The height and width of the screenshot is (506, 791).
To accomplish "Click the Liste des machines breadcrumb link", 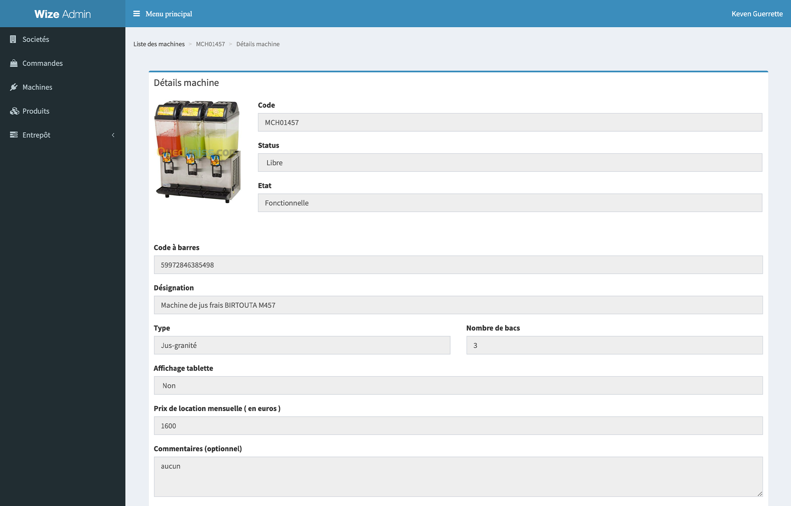I will (x=158, y=44).
